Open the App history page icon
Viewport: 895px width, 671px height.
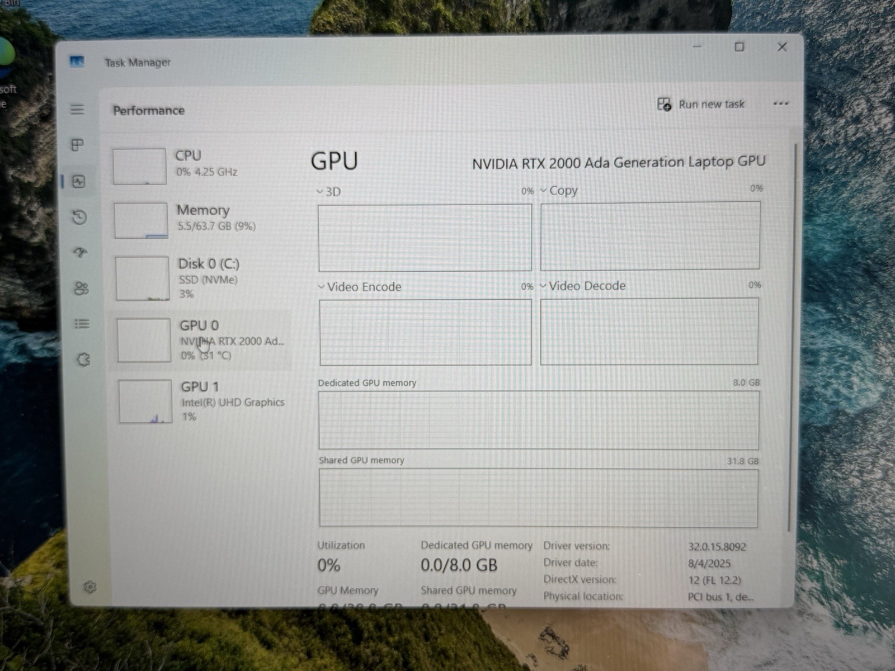(x=79, y=217)
